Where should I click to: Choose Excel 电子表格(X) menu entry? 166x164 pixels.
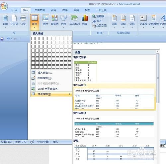coord(51,89)
